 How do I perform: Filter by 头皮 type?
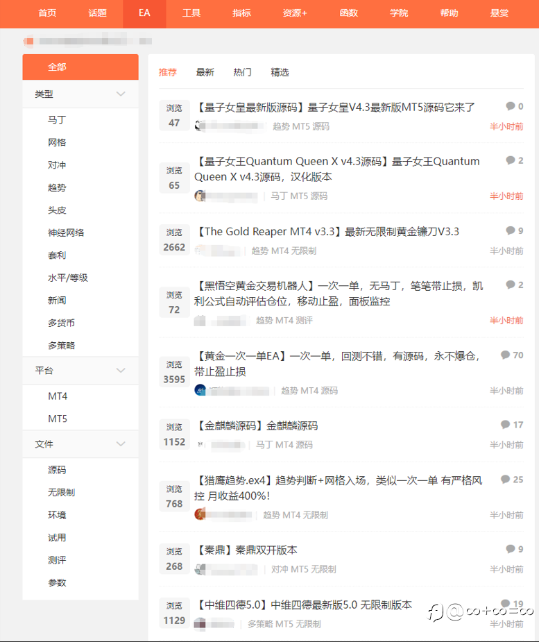tap(57, 210)
